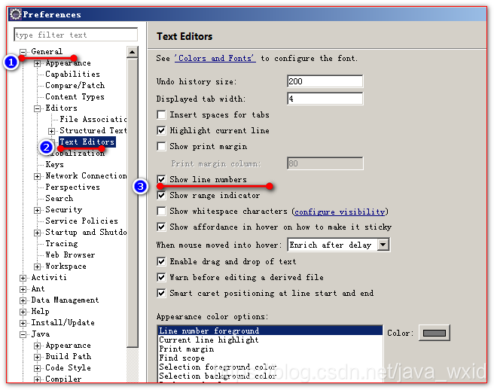
Task: Select 'Line number foreground' in color options
Action: pos(270,331)
